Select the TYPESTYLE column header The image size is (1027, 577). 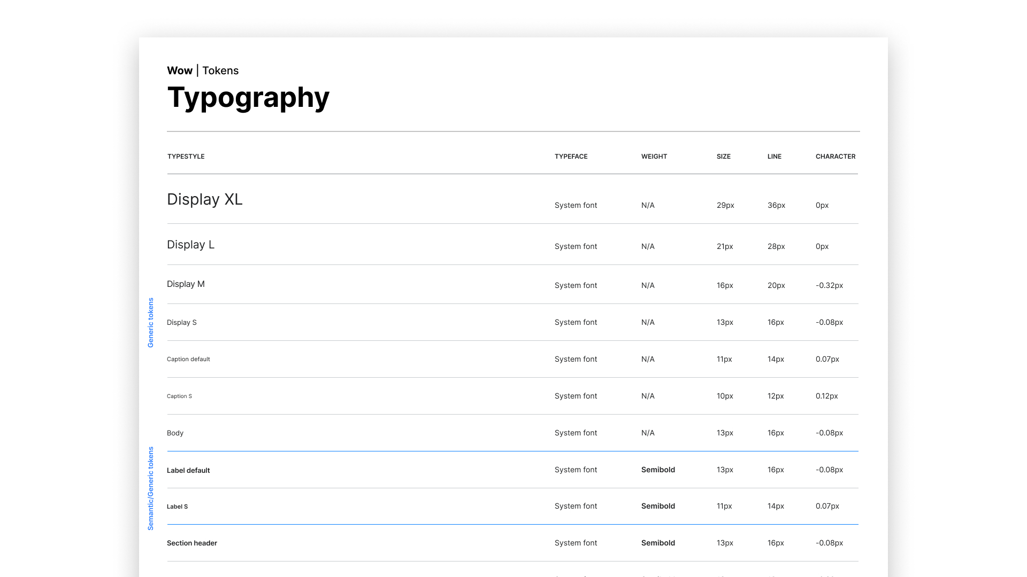(x=186, y=157)
